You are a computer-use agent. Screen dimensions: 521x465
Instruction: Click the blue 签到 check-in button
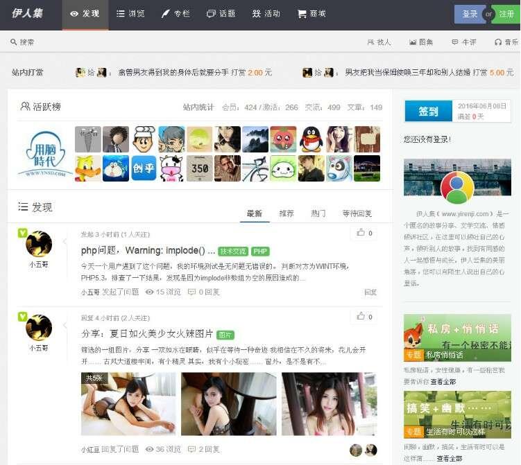tap(428, 111)
